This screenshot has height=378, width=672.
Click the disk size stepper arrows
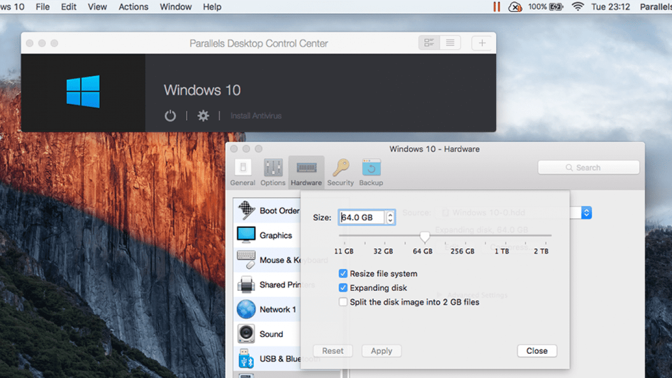point(390,217)
